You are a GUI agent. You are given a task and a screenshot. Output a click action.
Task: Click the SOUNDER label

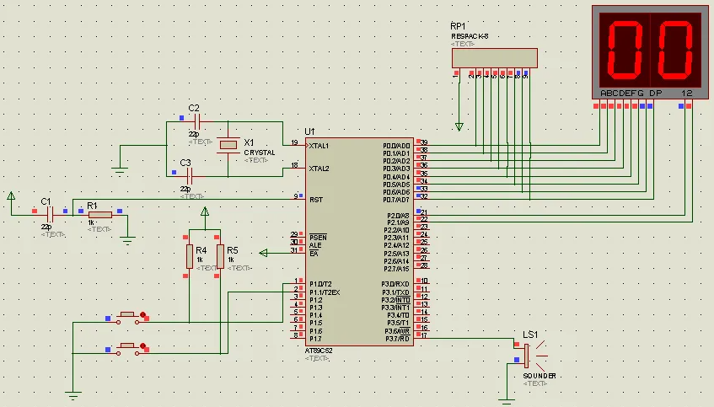click(x=540, y=376)
